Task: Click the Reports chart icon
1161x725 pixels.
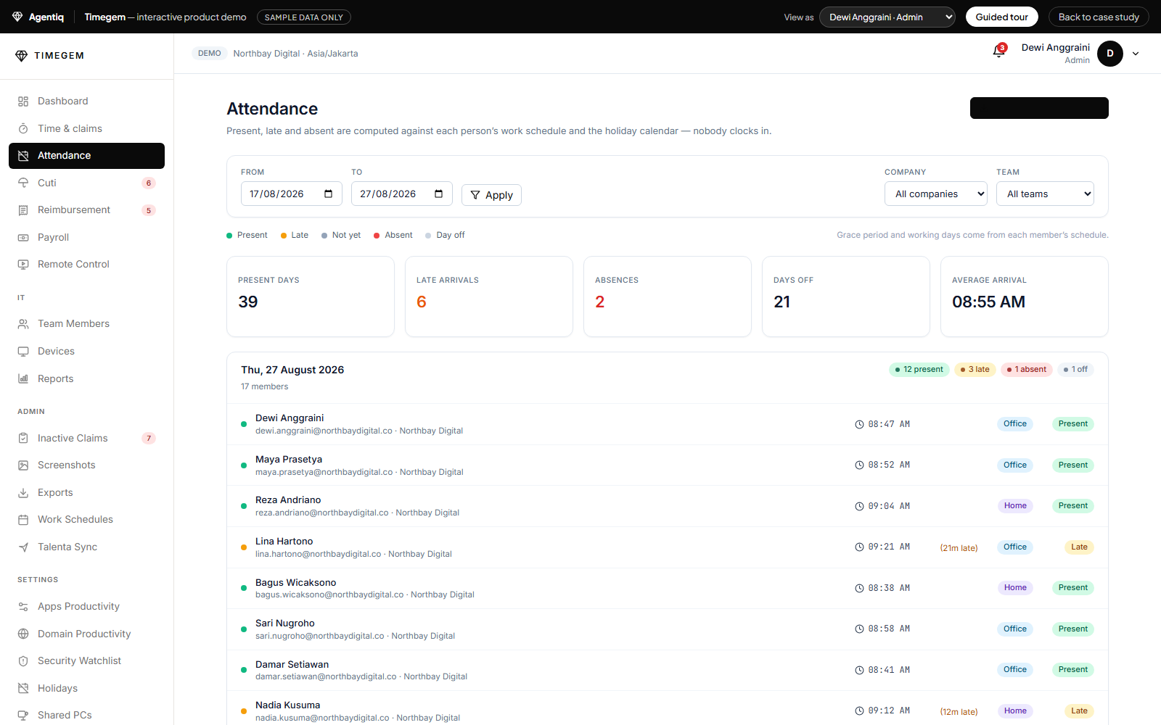Action: tap(23, 378)
